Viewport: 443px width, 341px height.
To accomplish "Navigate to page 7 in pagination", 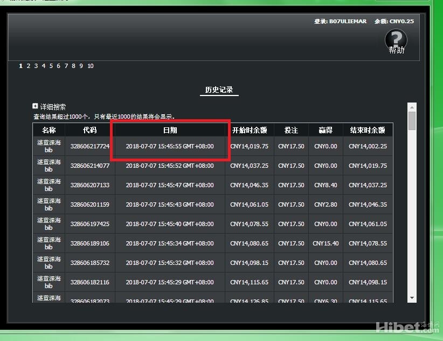I will coord(66,66).
